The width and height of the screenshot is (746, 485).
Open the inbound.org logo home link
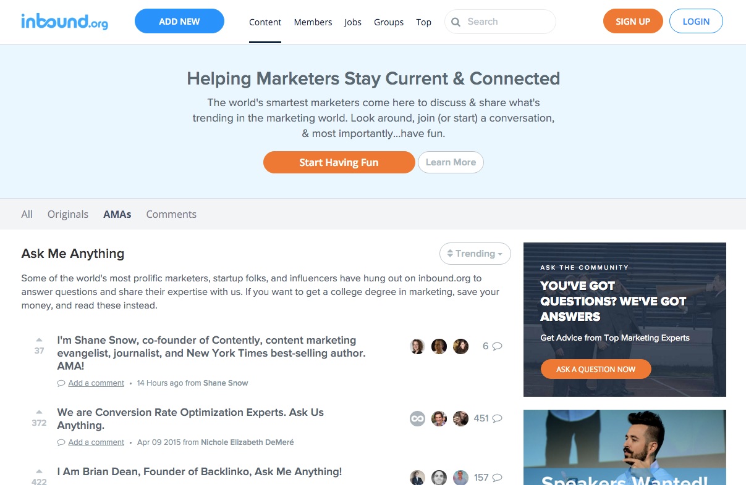pos(64,22)
